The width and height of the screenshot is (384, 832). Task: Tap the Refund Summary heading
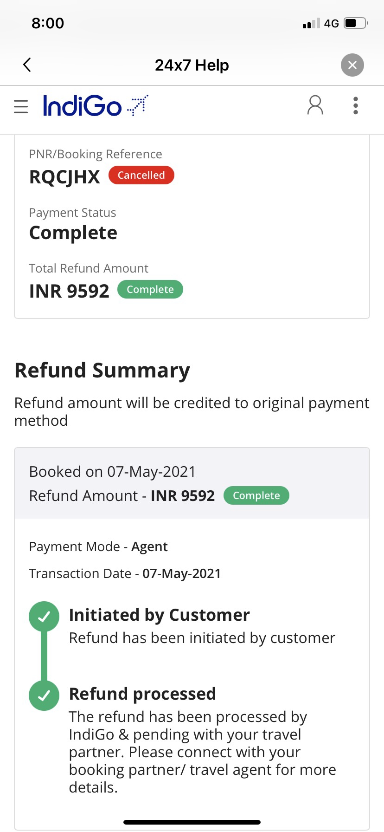point(102,370)
